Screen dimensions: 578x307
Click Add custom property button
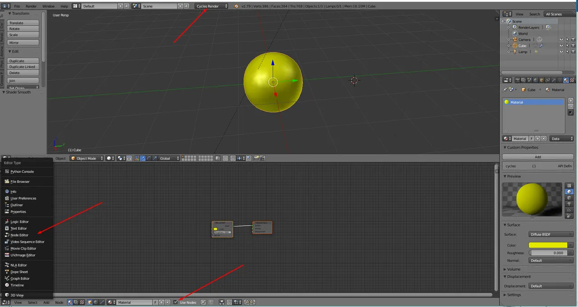tap(538, 157)
